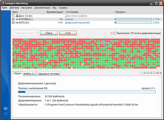Open the Дефрагментация dropdown arrow
The height and width of the screenshot is (120, 164).
(x=37, y=33)
